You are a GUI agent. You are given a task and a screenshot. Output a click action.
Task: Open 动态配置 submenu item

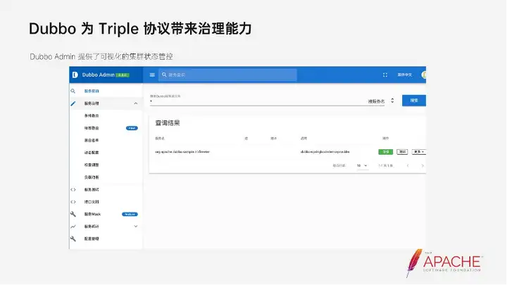(x=92, y=153)
